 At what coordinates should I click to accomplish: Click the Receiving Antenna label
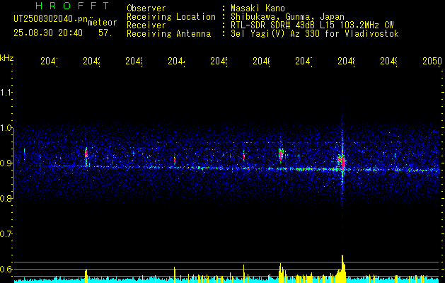pos(168,34)
